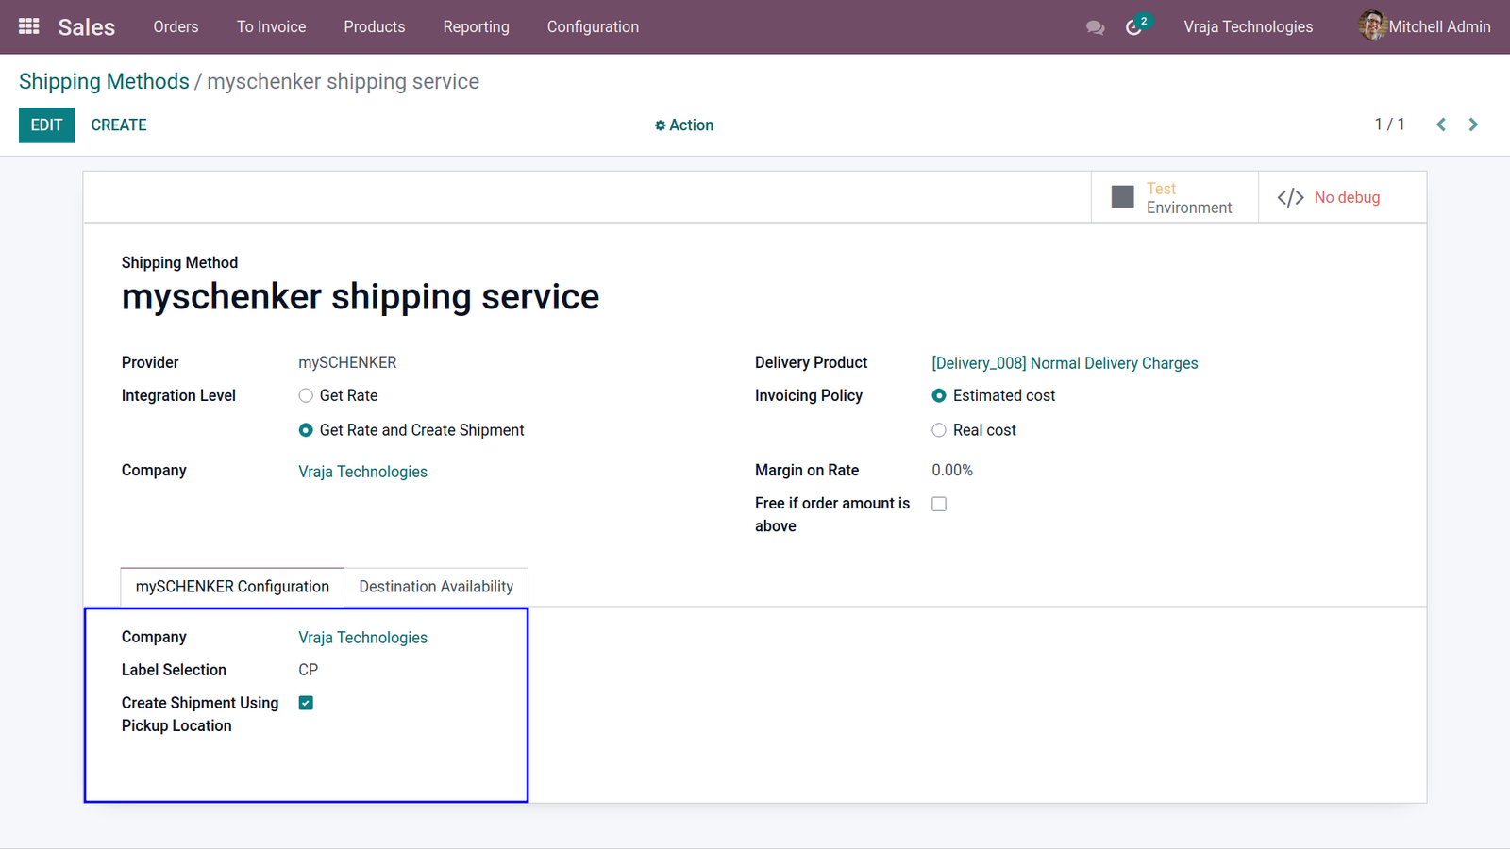Go to previous record arrow
The height and width of the screenshot is (849, 1510).
(1441, 125)
